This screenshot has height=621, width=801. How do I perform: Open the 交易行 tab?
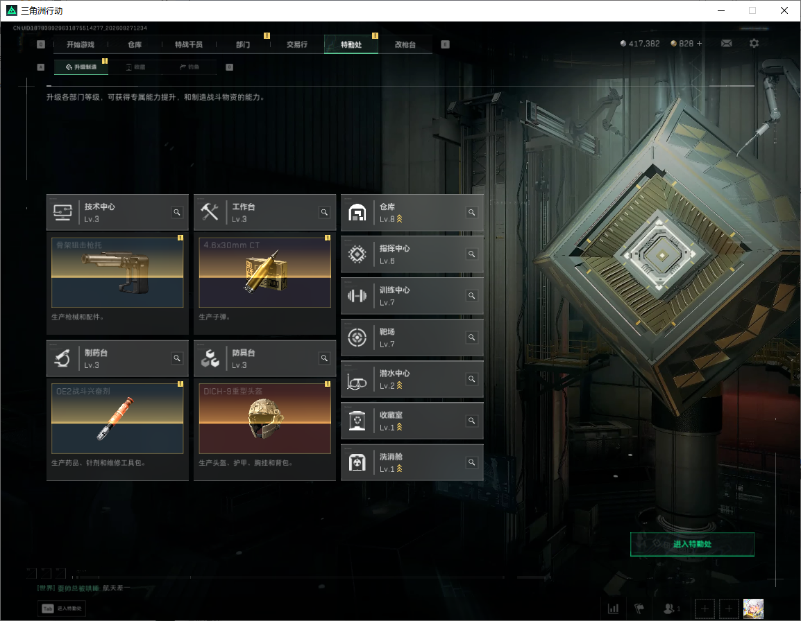point(297,44)
